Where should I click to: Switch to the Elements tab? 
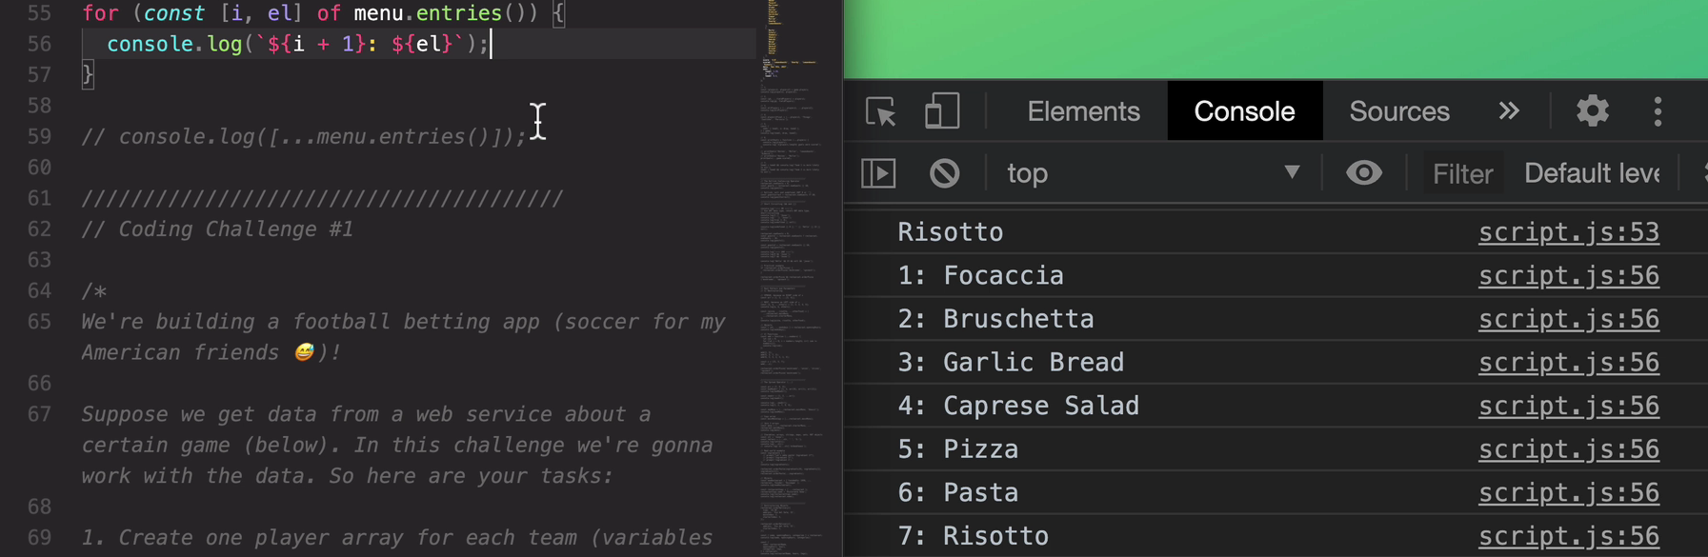[x=1083, y=111]
